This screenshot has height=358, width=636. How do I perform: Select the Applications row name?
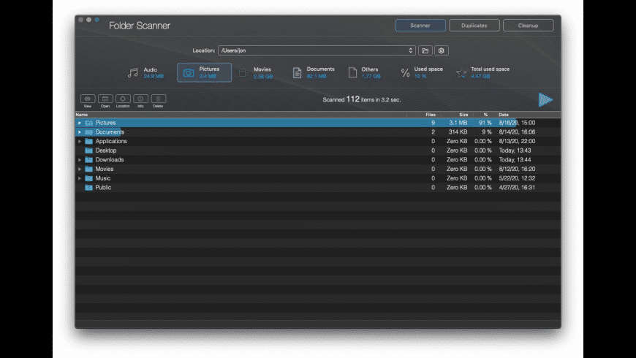coord(111,142)
